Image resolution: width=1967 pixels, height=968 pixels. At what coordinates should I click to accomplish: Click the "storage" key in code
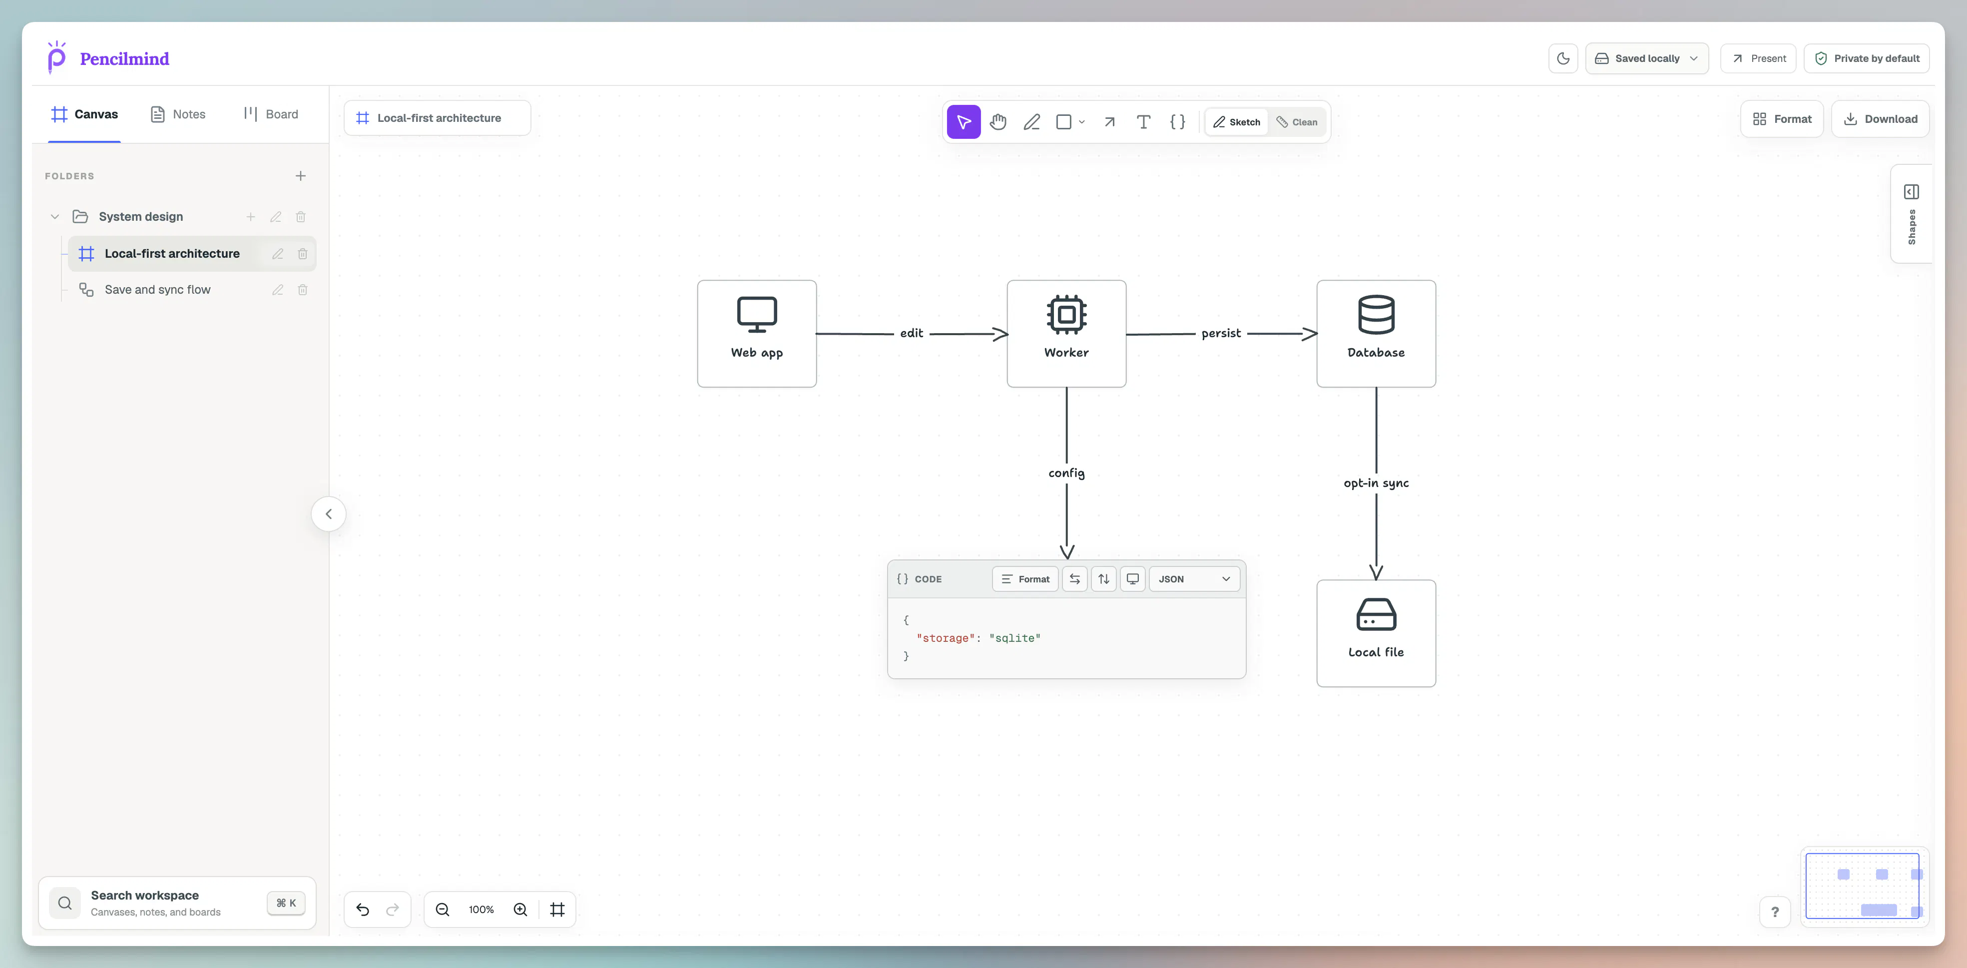pos(946,638)
